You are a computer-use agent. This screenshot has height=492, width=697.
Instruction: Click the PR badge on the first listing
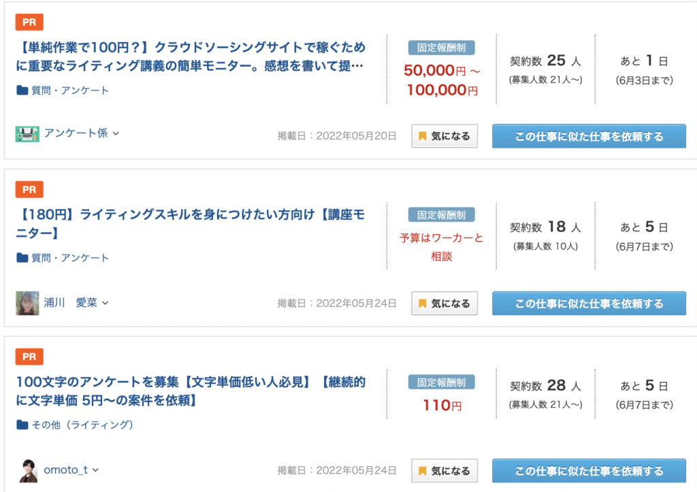(x=29, y=22)
